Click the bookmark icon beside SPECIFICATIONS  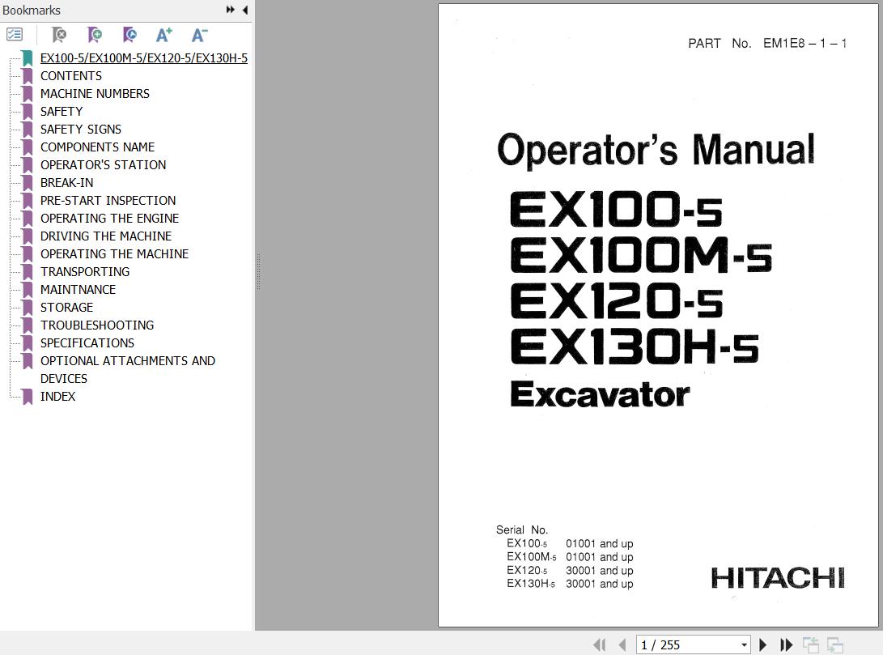(27, 343)
